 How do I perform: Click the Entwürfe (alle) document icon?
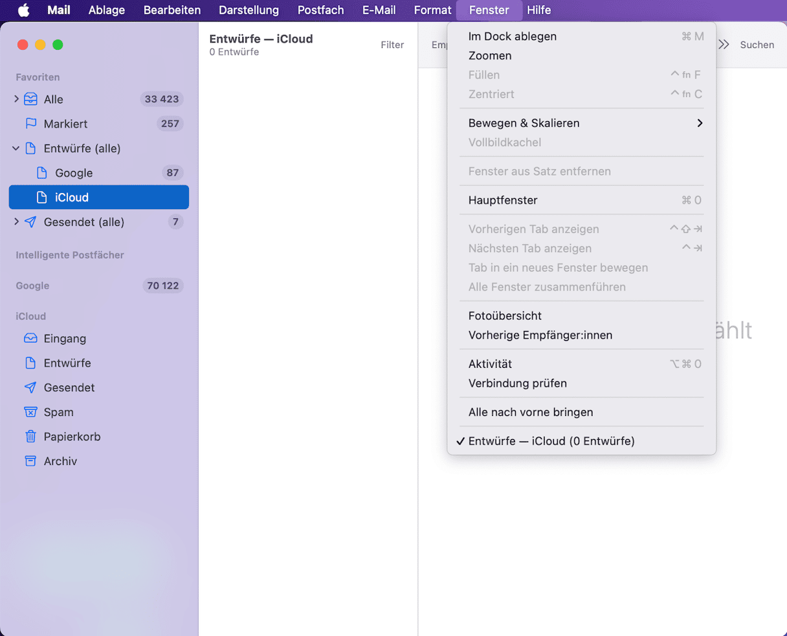(x=30, y=148)
